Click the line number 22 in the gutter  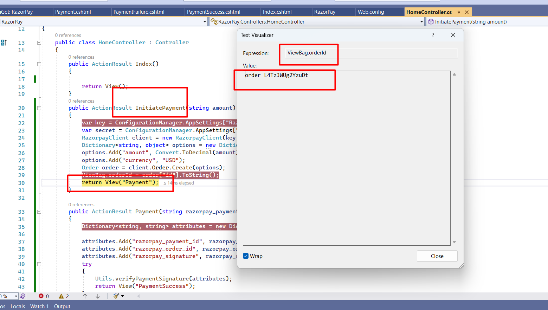point(21,123)
